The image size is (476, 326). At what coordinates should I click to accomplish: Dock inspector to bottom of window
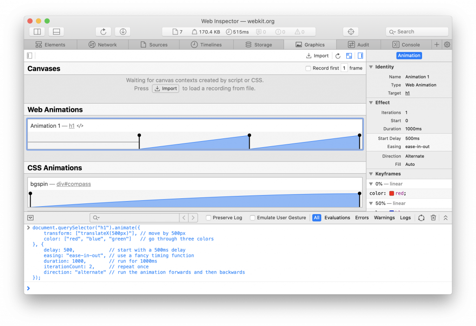point(56,32)
